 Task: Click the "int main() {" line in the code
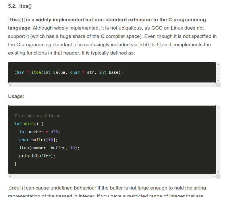coord(29,124)
